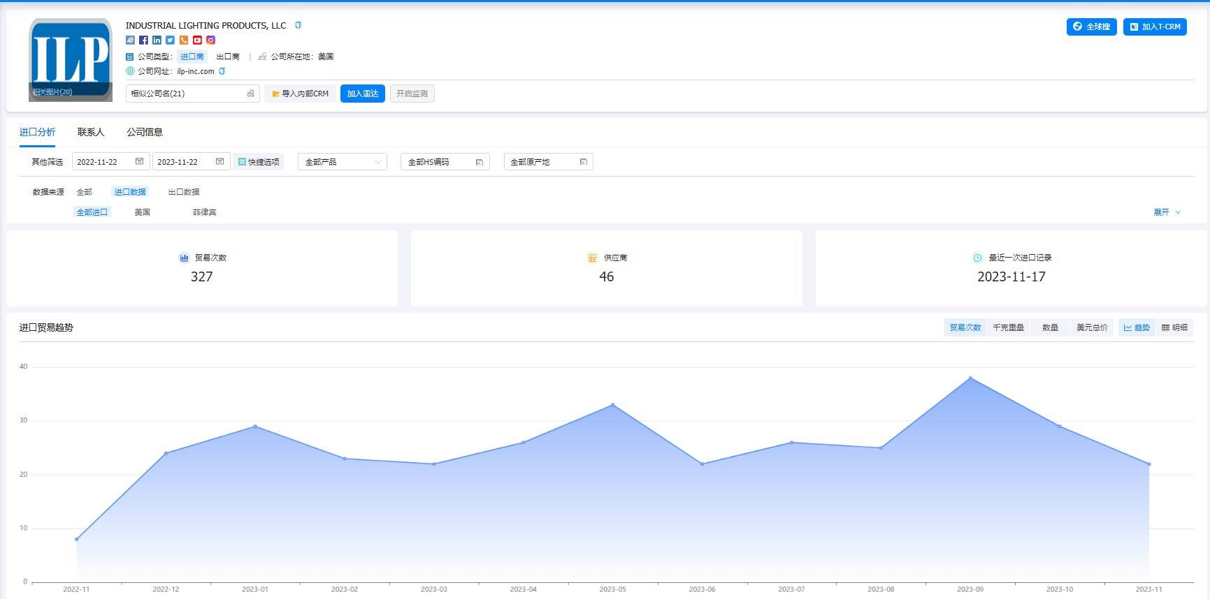The height and width of the screenshot is (599, 1210).
Task: Switch to the 进口分析 tab
Action: click(x=37, y=132)
